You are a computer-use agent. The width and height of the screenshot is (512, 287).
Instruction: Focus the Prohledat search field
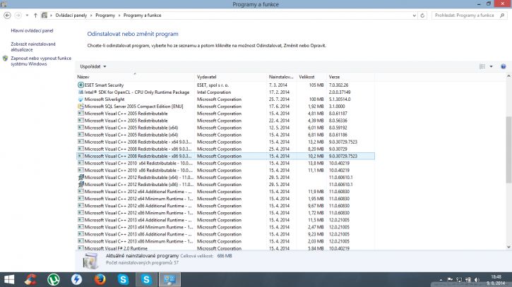pyautogui.click(x=465, y=16)
